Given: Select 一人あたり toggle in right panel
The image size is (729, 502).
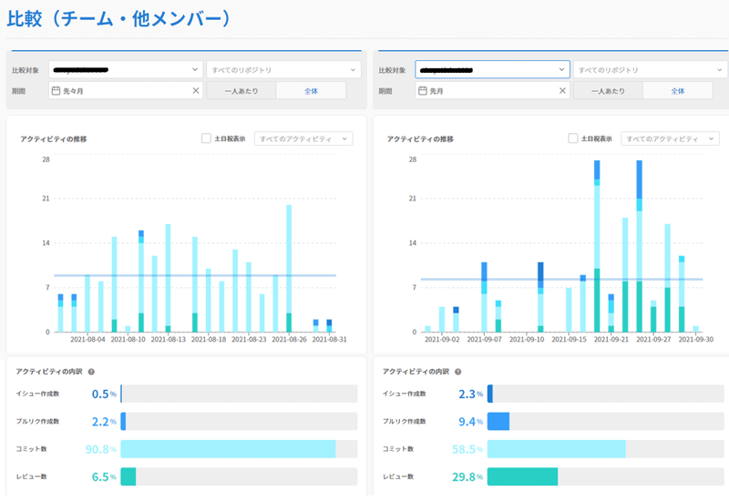Looking at the screenshot, I should tap(608, 90).
